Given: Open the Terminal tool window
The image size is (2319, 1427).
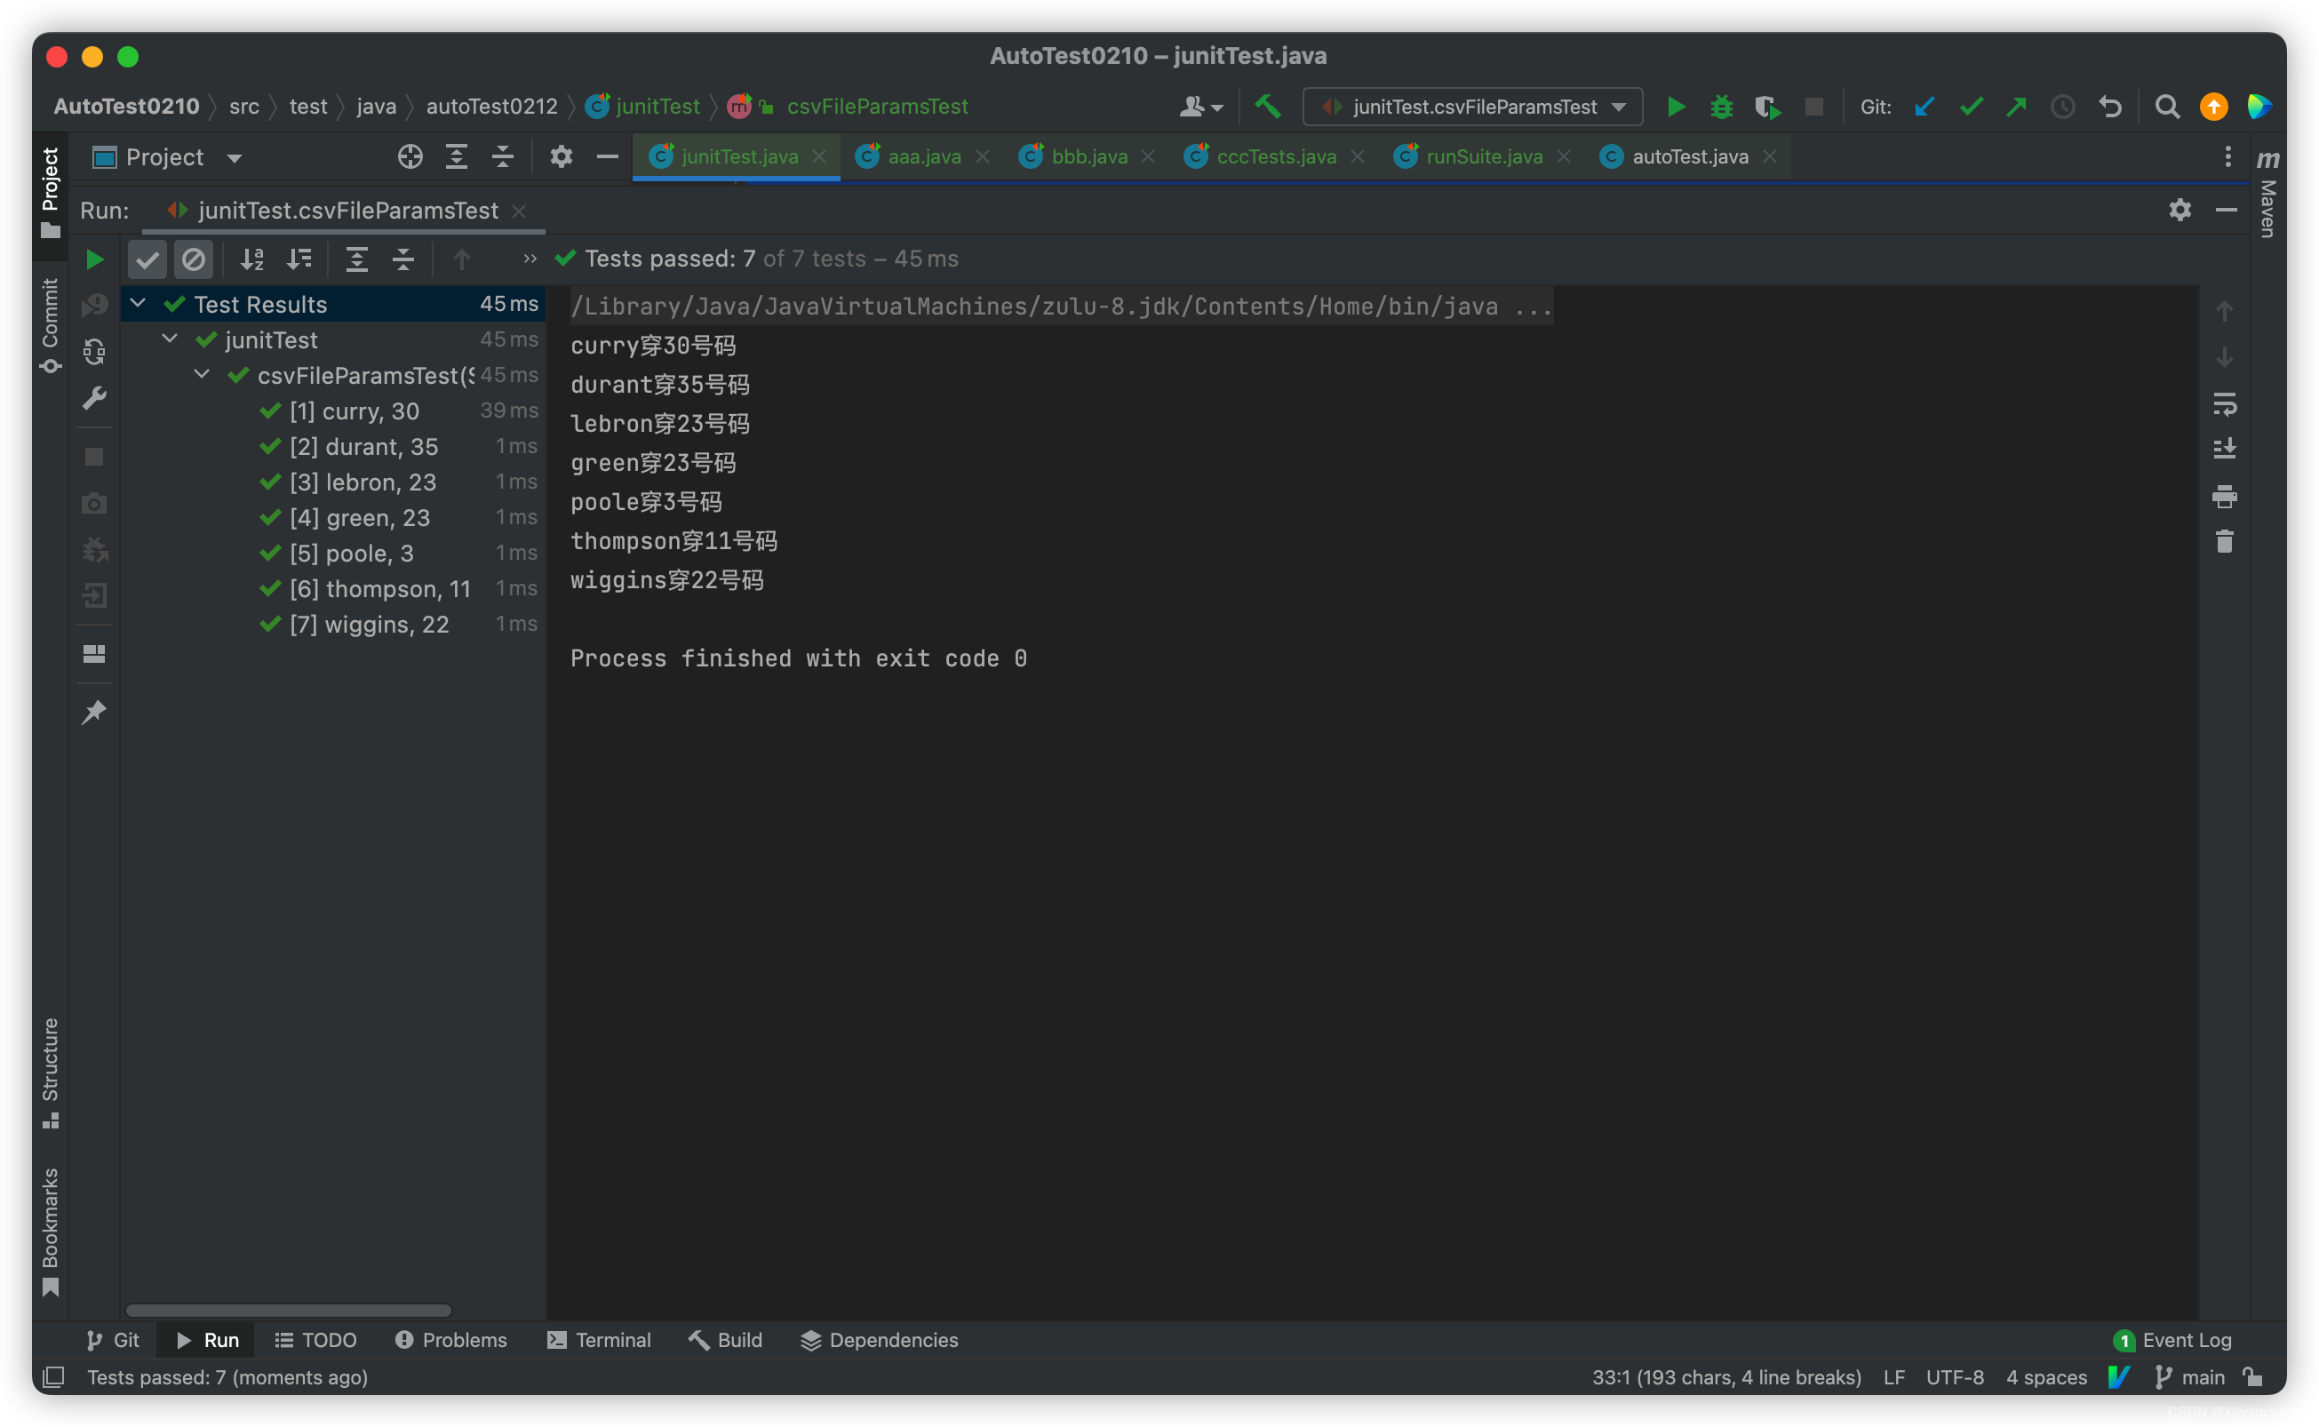Looking at the screenshot, I should pos(599,1340).
